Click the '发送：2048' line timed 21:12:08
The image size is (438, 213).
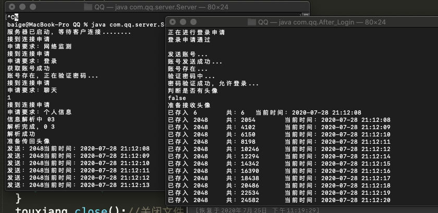click(79, 148)
